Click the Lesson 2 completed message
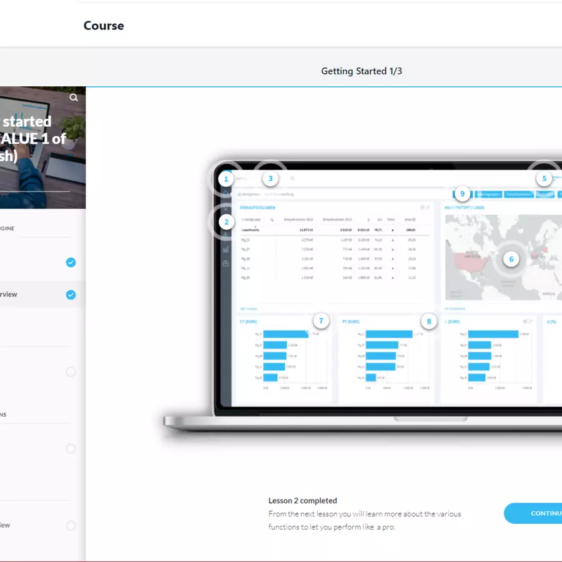Image resolution: width=562 pixels, height=562 pixels. [303, 500]
